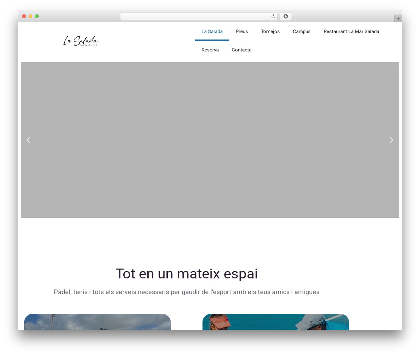Open a new browser tab with plus
420x355 pixels.
[398, 19]
